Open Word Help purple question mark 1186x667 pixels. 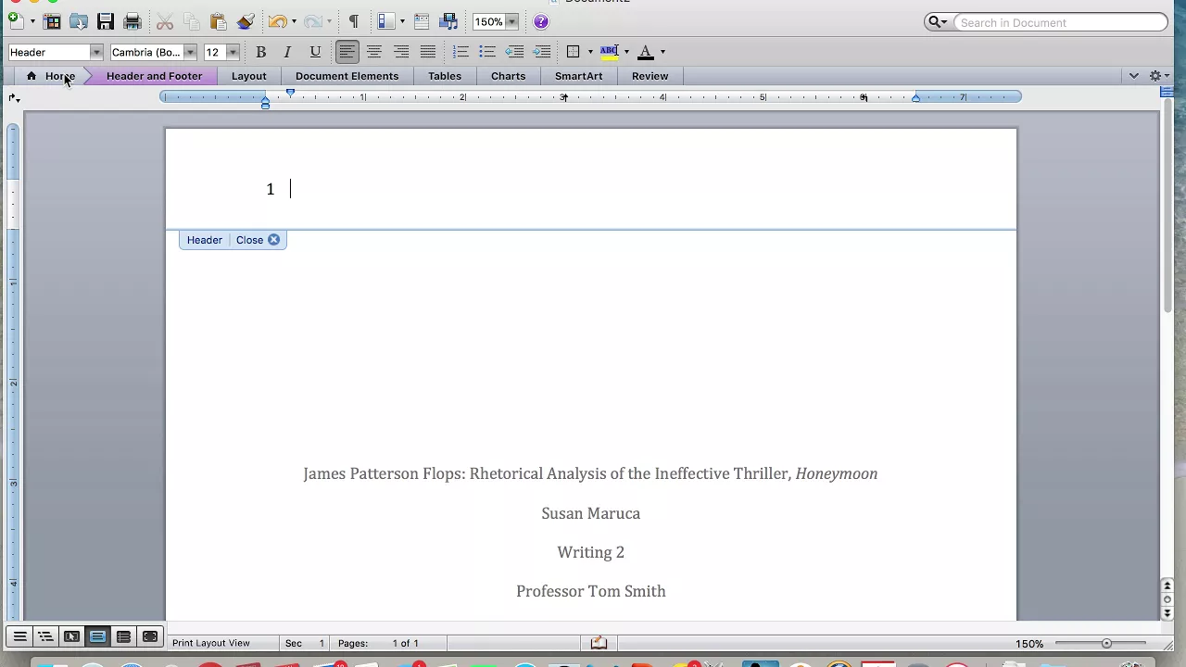[x=541, y=21]
